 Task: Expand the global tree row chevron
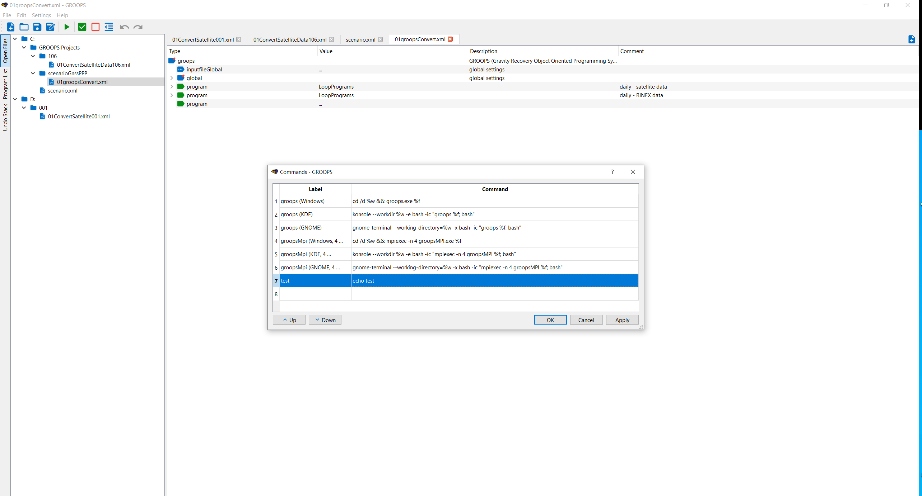172,78
